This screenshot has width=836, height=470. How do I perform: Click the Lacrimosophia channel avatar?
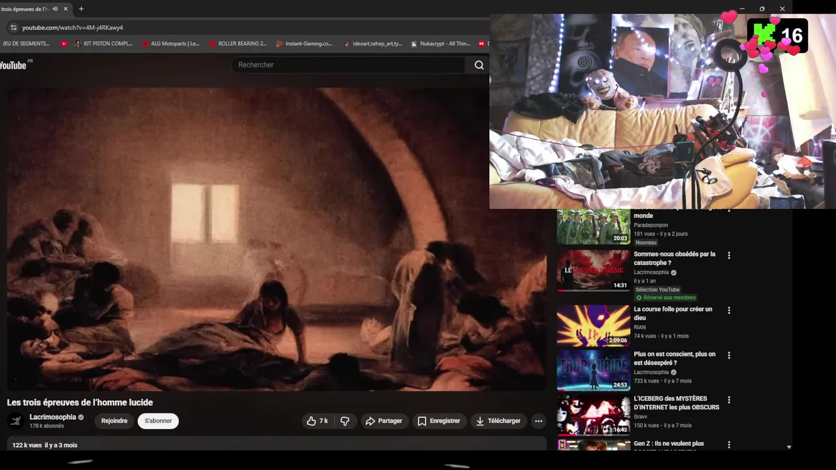16,421
